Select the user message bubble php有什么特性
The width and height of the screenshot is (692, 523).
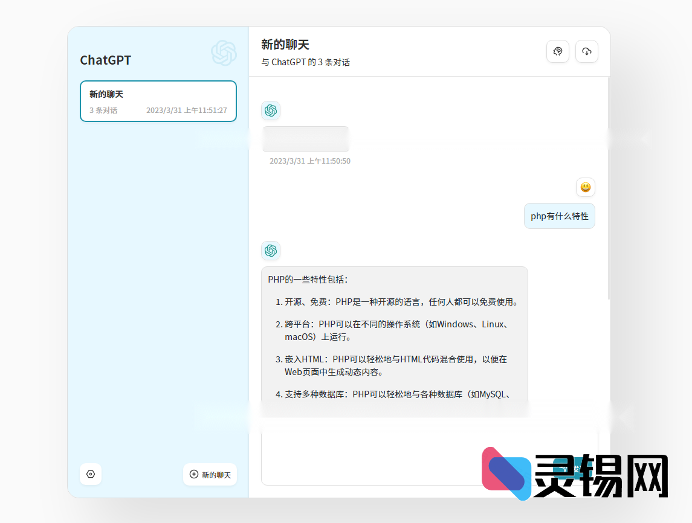[x=559, y=216]
